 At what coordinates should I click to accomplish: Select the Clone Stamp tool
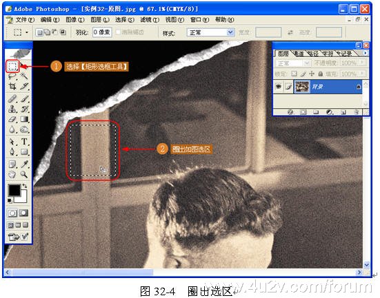[12, 109]
